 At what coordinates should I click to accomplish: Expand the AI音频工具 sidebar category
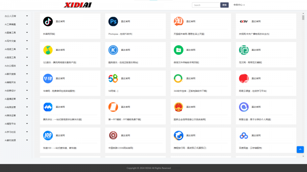click(x=16, y=58)
